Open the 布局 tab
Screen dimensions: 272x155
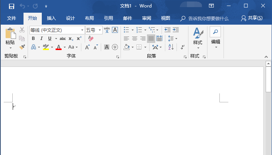coord(90,18)
